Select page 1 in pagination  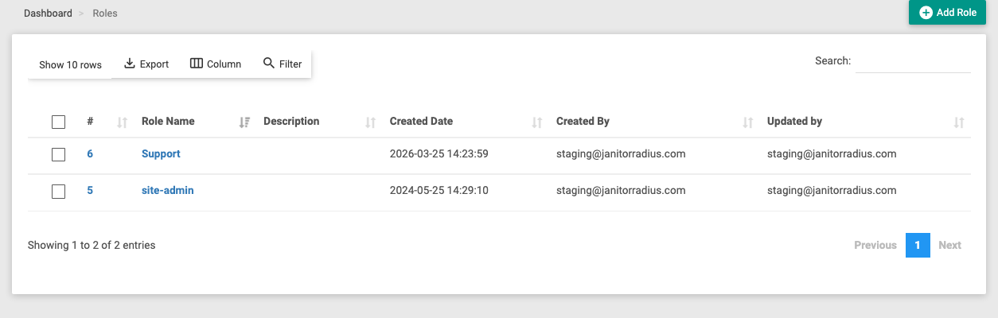918,245
